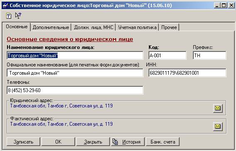Click the app icon in title bar
236x151 pixels.
click(5, 6)
